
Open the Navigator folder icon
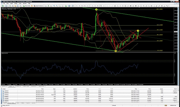(x=15, y=6)
